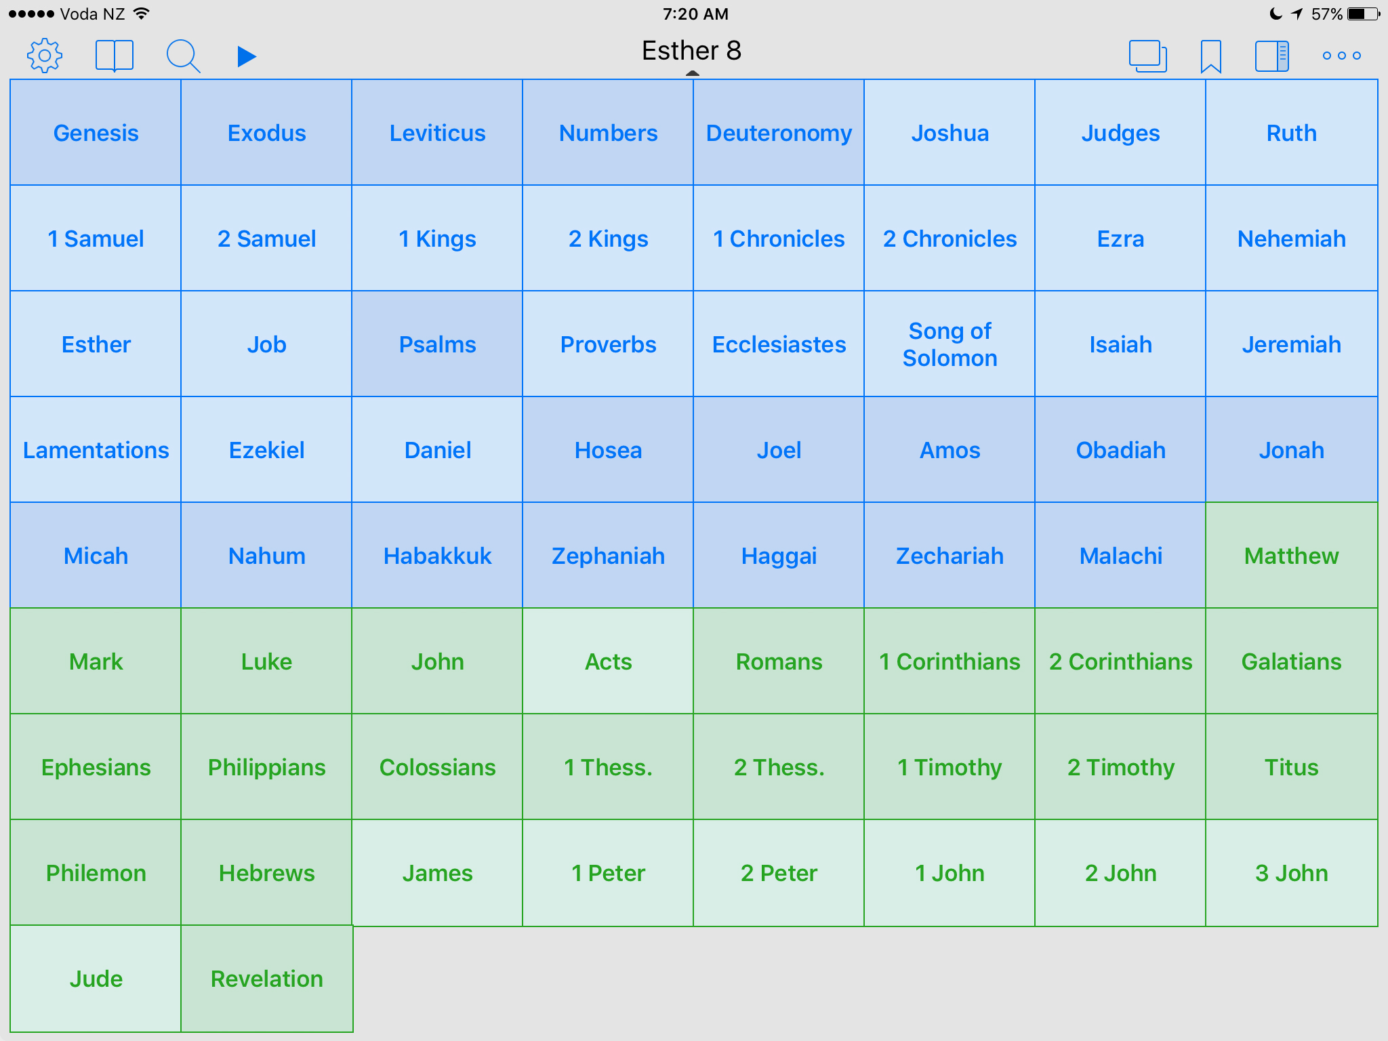Tap the Lamentations cell

96,450
